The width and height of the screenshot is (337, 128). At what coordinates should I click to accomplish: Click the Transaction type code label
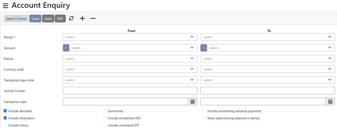pos(19,80)
